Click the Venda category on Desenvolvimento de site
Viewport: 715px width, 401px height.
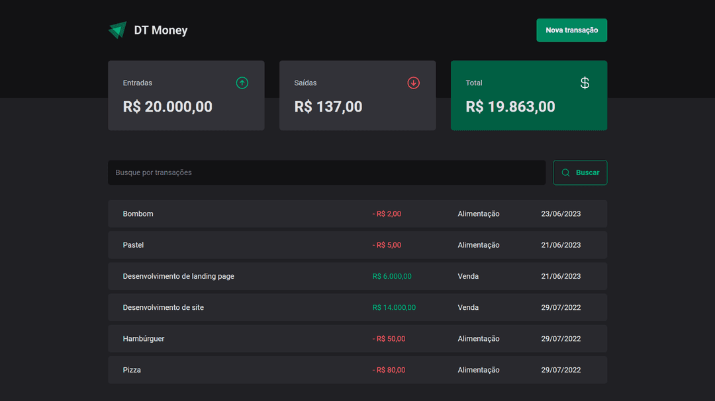pos(468,307)
